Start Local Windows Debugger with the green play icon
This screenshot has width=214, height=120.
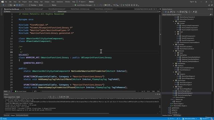[75, 5]
